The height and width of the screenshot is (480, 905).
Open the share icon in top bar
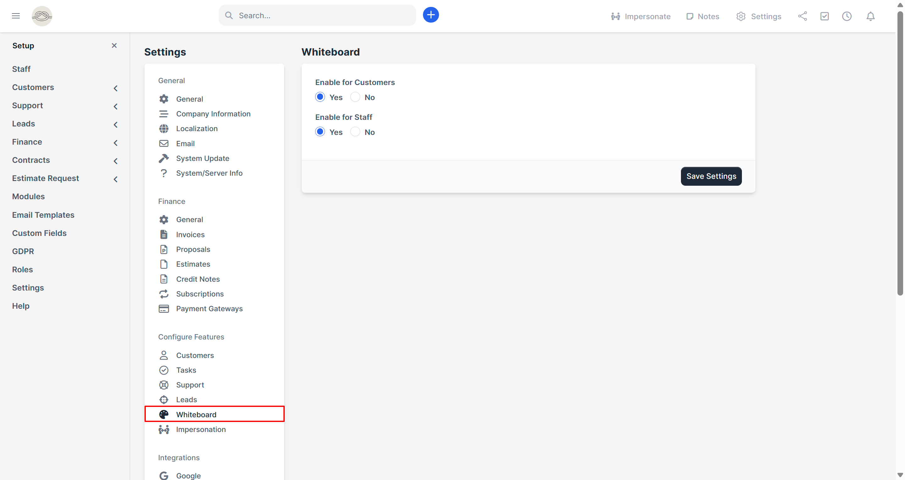803,16
